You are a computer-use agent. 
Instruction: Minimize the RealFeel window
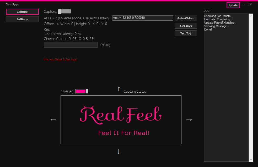coord(244,5)
